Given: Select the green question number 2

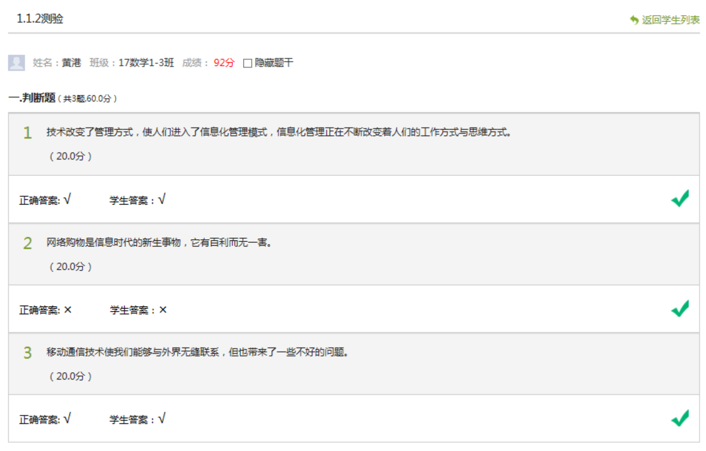Looking at the screenshot, I should tap(27, 243).
